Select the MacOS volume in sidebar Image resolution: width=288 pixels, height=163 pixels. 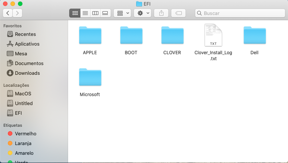point(19,93)
